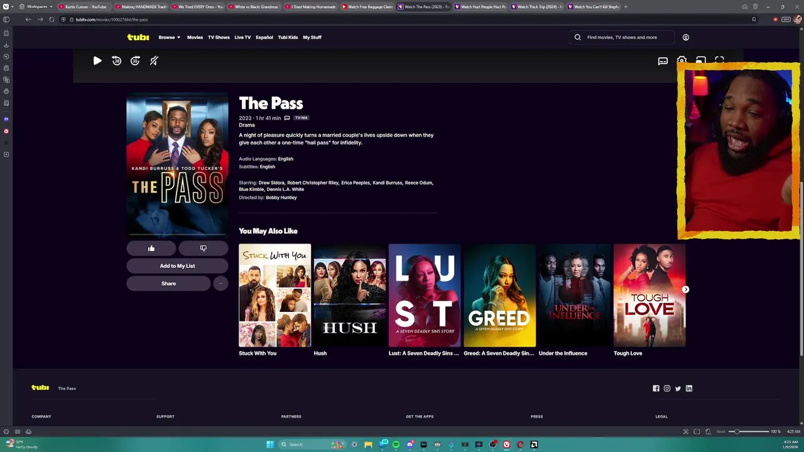Open the Windows Start button

tap(270, 444)
